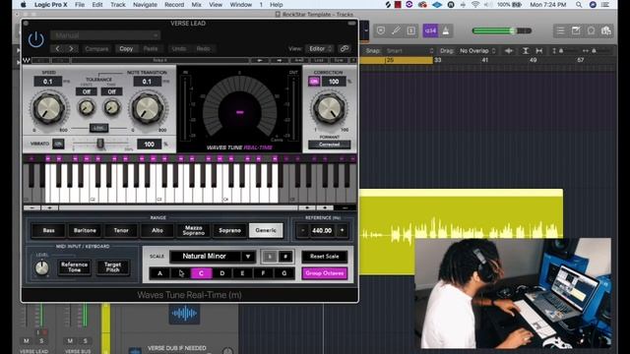
Task: Click the Copy button in plugin header
Action: click(x=126, y=48)
